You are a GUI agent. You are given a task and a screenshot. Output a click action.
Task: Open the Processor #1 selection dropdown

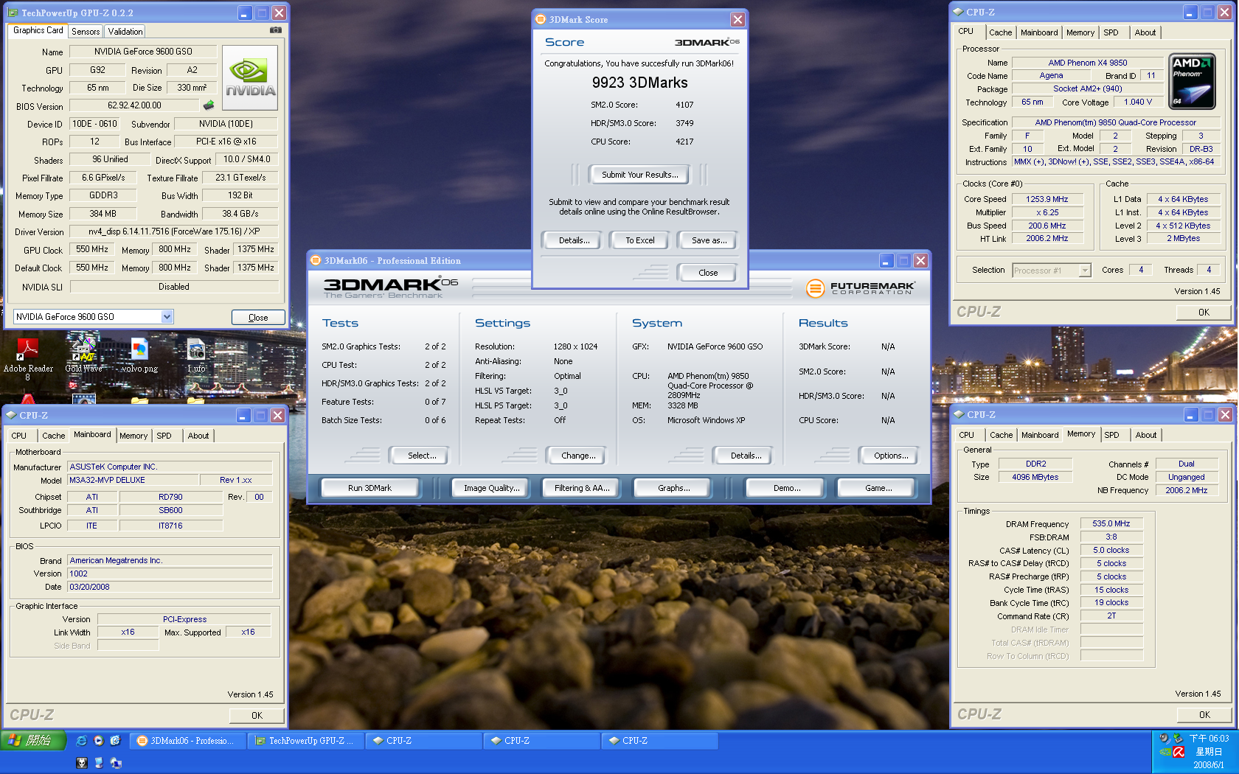tap(1085, 271)
